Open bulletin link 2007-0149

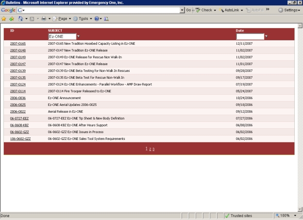[x=18, y=57]
